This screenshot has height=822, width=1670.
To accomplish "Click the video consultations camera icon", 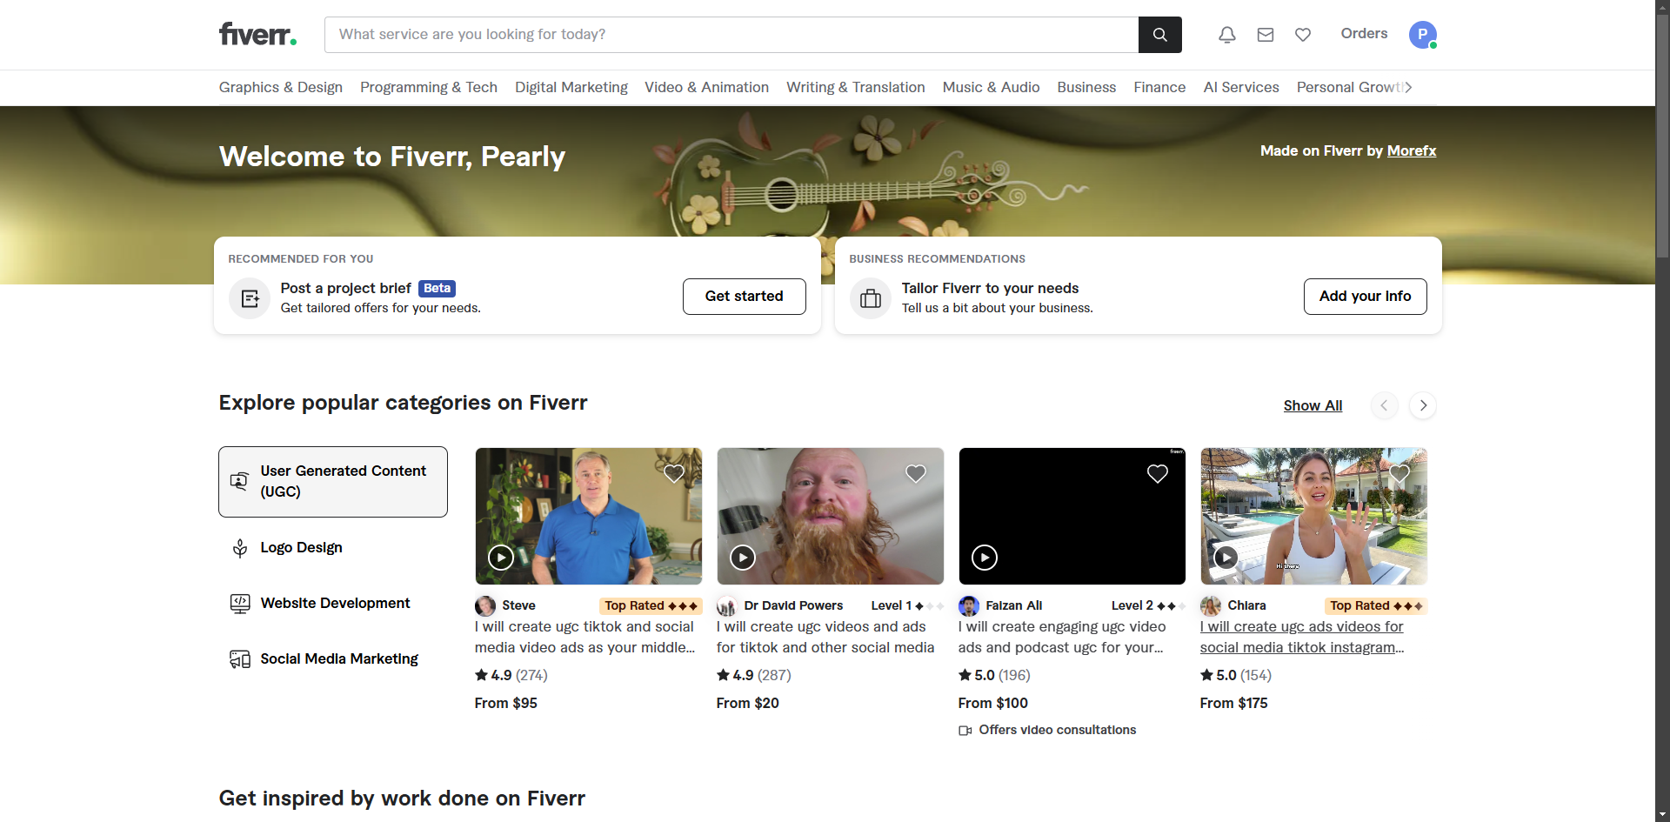I will tap(965, 731).
